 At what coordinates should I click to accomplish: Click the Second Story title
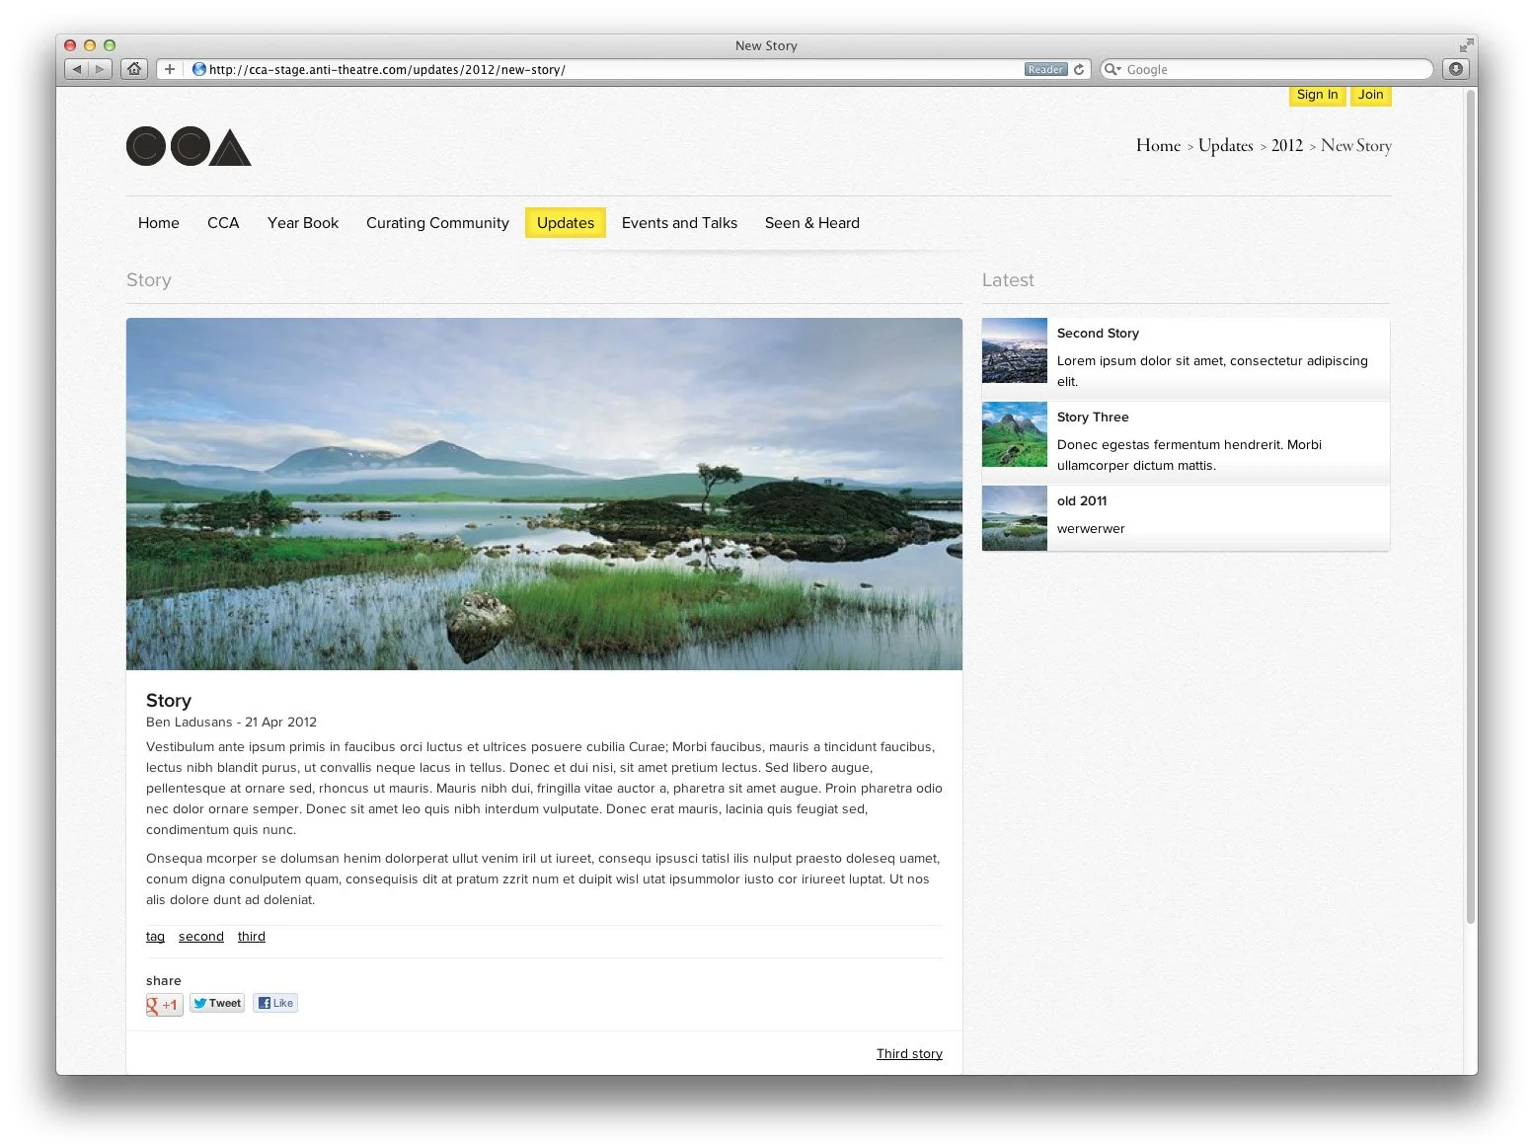coord(1098,334)
